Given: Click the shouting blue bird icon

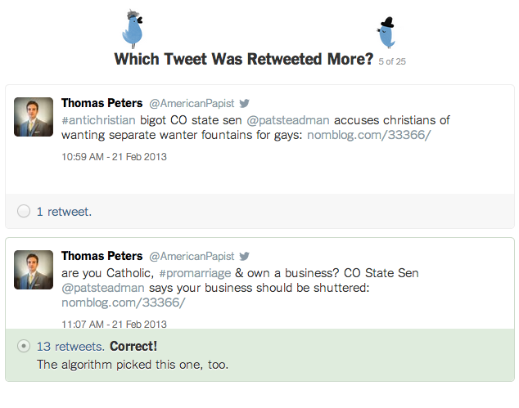Looking at the screenshot, I should 133,29.
